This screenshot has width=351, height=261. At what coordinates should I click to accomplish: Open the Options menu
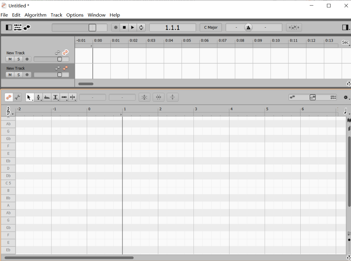[x=75, y=15]
